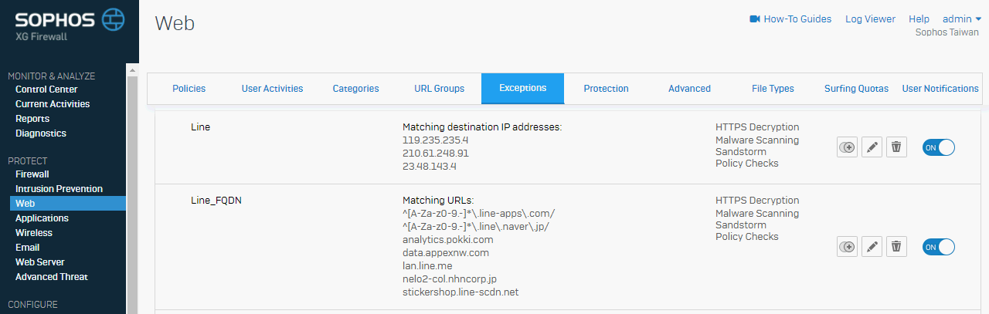Switch to the File Types tab

click(773, 89)
